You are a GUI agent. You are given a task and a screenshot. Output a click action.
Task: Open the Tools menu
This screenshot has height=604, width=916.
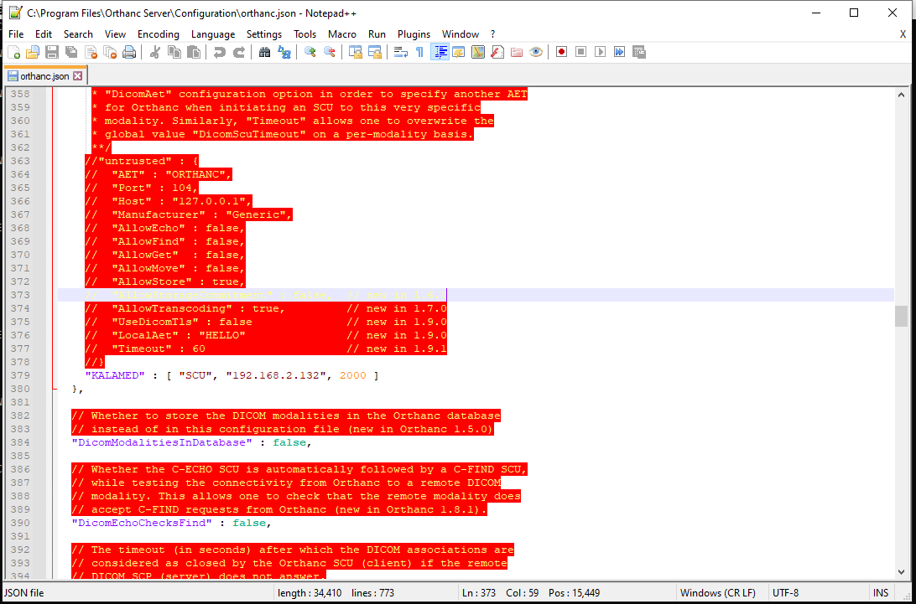pyautogui.click(x=305, y=34)
